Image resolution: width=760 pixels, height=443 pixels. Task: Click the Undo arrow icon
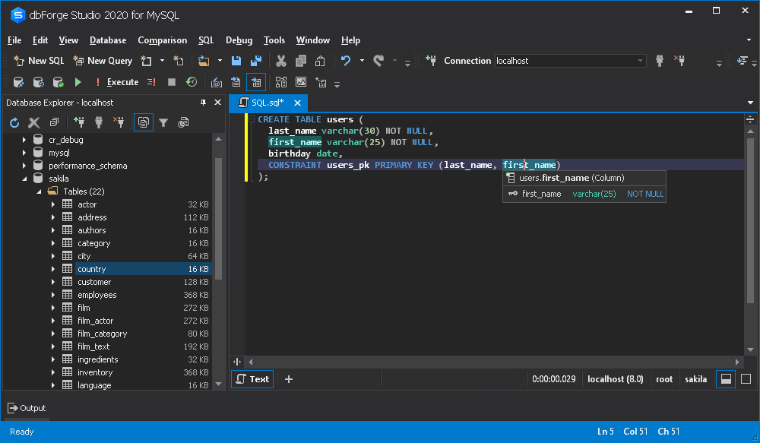click(x=346, y=61)
